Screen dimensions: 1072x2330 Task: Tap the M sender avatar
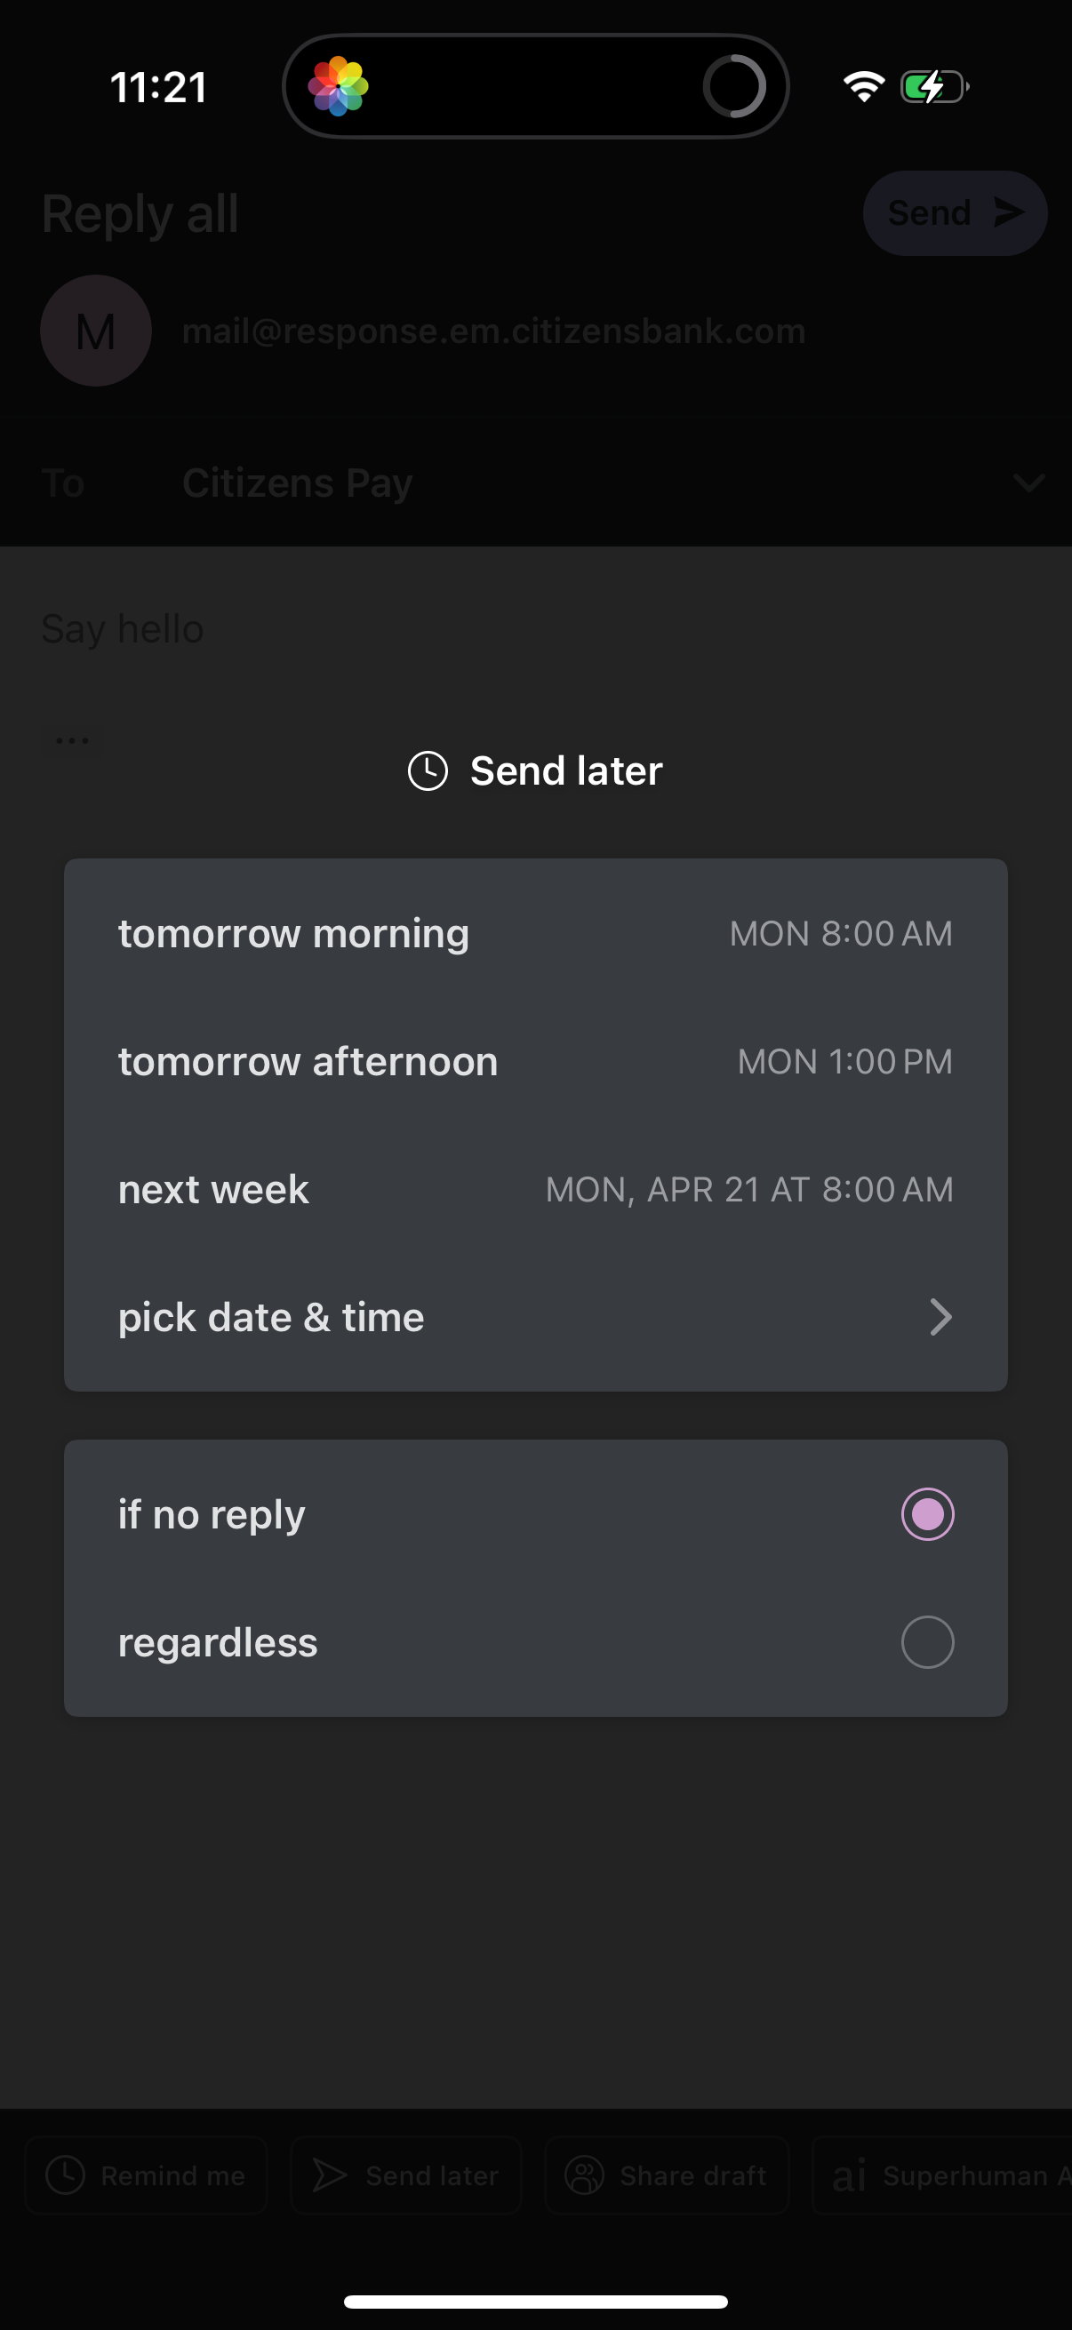coord(96,331)
